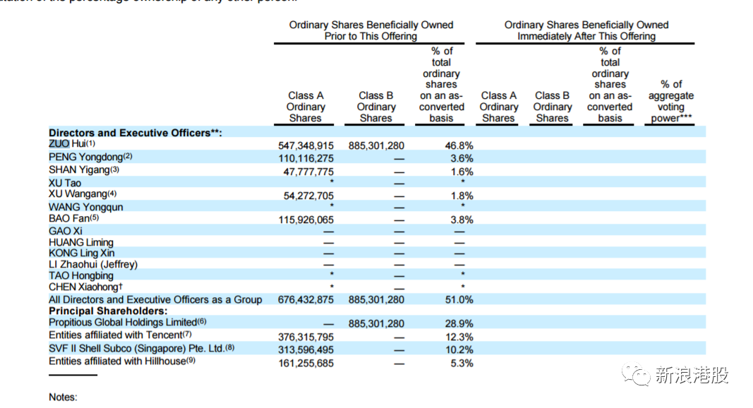The image size is (753, 408).
Task: Click the name "ZUO Hui" in the table
Action: (x=67, y=144)
